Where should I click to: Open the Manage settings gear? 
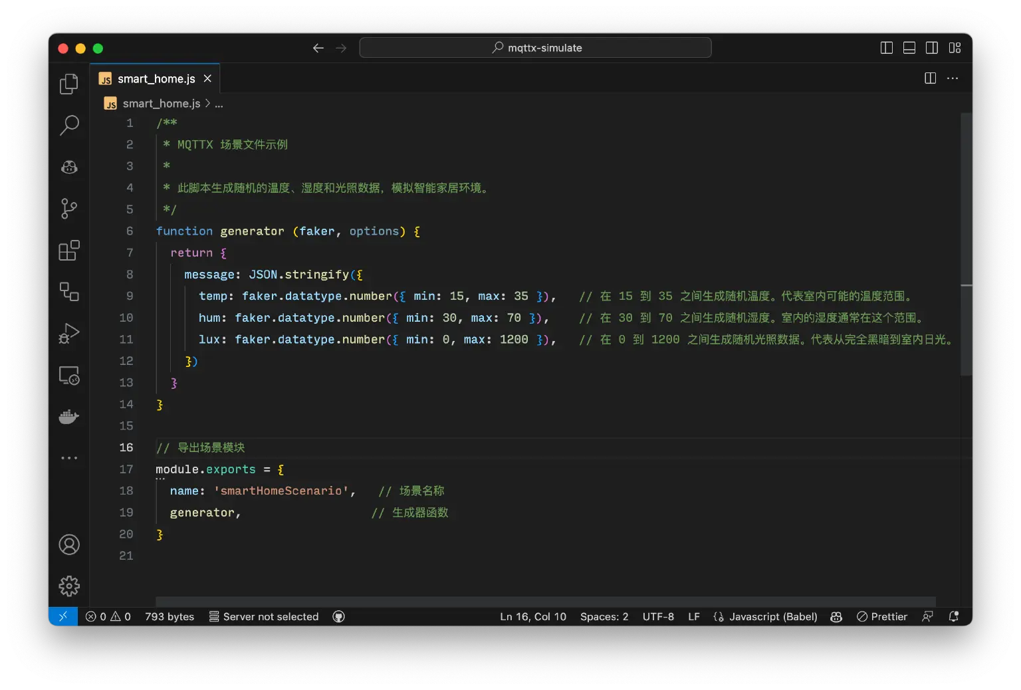[x=69, y=586]
